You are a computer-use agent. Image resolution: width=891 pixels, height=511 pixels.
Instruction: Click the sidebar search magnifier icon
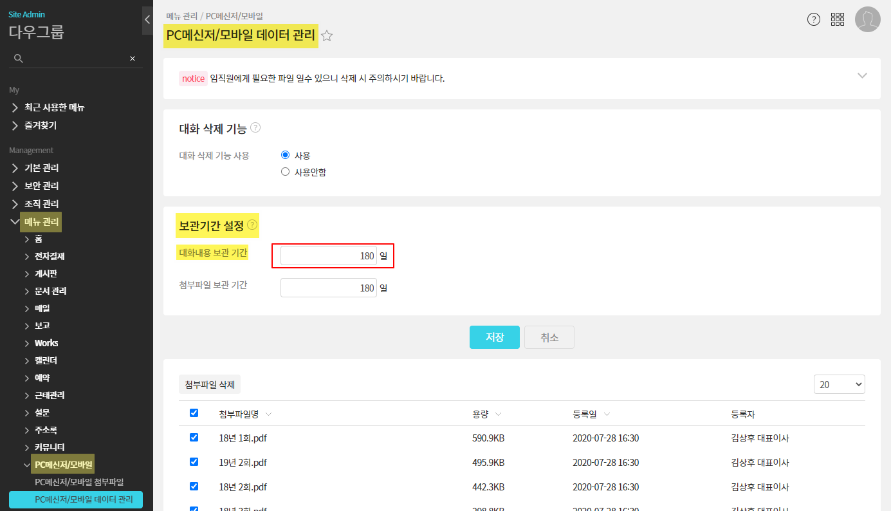pyautogui.click(x=19, y=59)
